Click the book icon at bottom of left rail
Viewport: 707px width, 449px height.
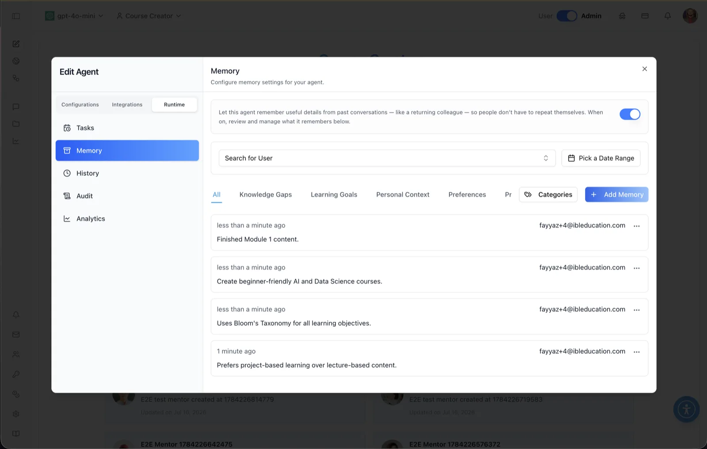click(16, 434)
